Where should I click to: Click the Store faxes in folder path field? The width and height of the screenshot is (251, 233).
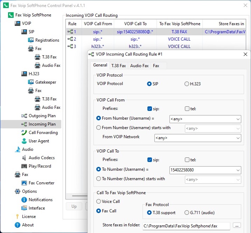(186, 226)
